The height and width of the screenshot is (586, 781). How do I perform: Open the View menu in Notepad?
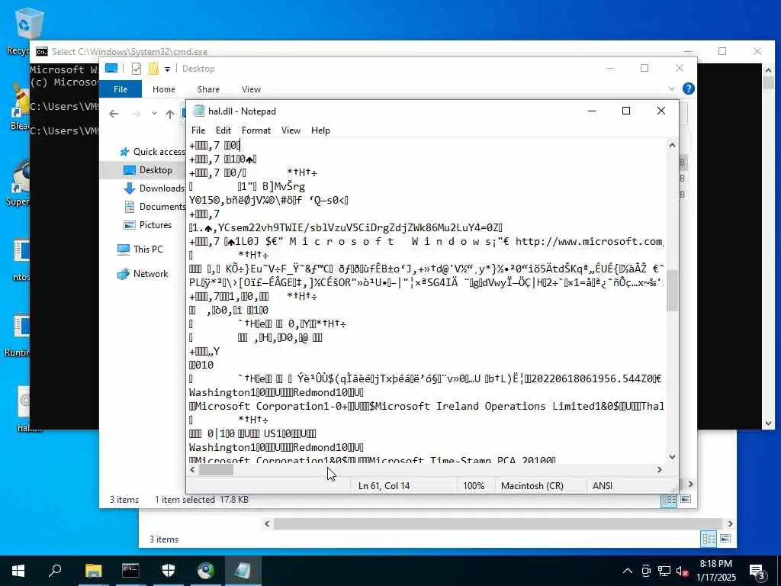click(x=291, y=130)
